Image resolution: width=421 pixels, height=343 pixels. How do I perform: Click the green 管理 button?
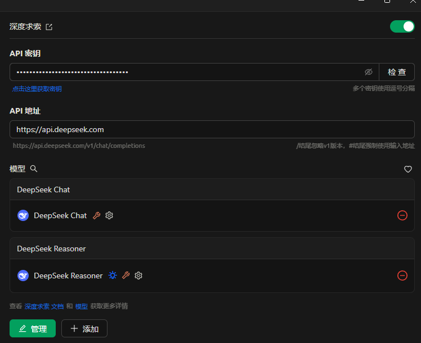tap(33, 328)
